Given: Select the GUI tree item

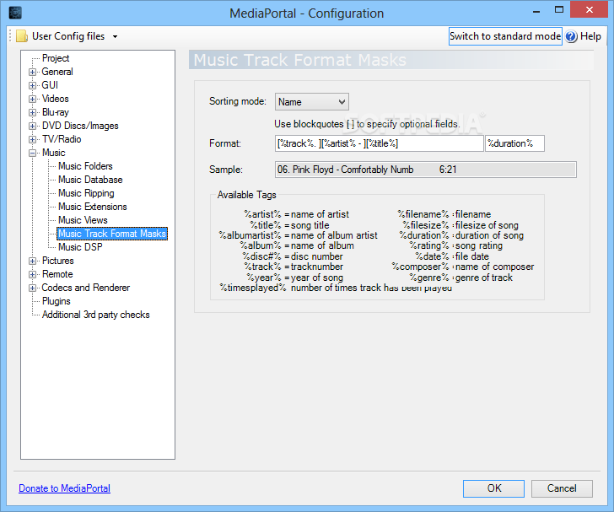Looking at the screenshot, I should coord(50,85).
